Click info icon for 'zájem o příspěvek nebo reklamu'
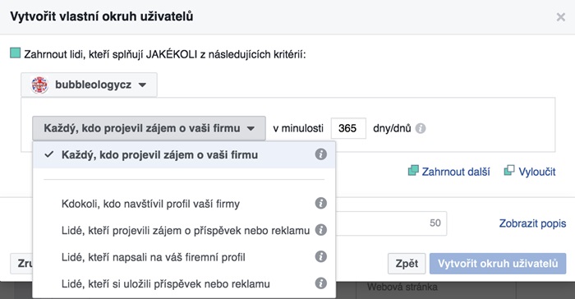Screen dimensions: 575x299 [321, 230]
